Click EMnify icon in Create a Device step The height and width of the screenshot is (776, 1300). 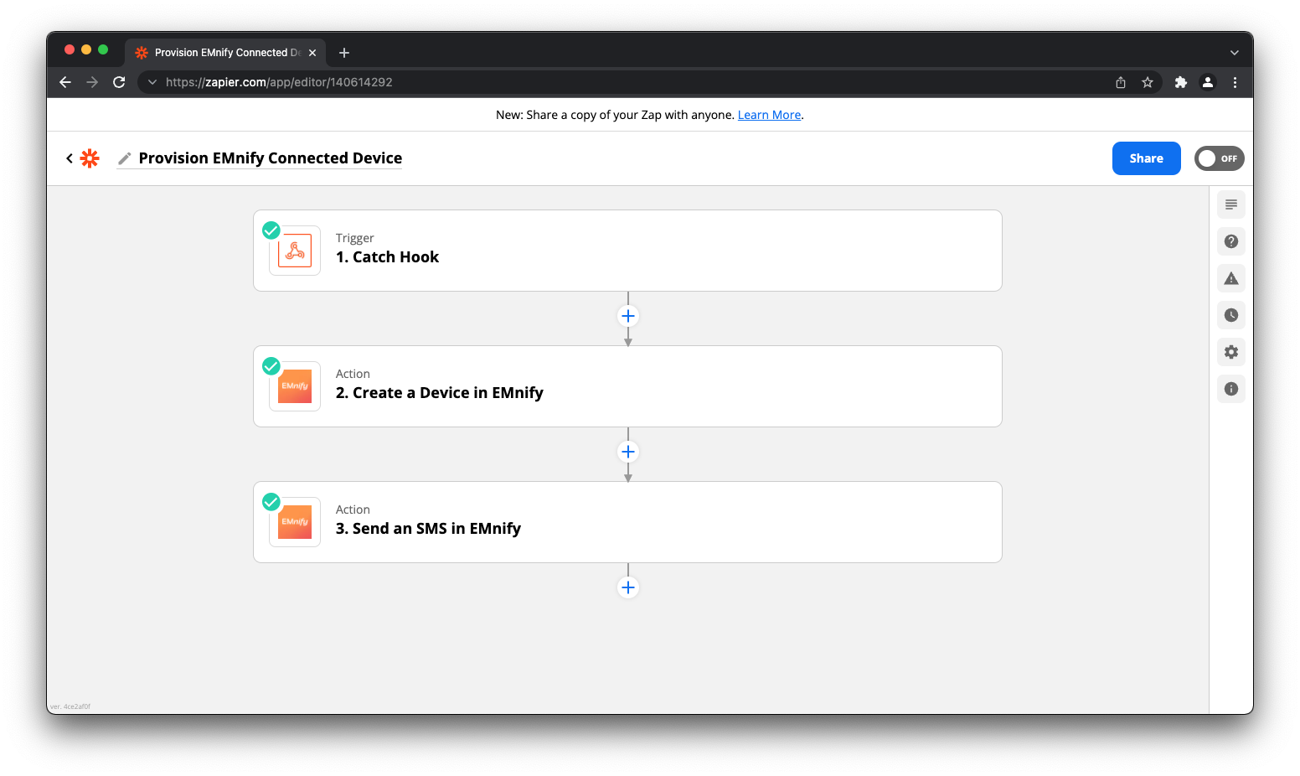pos(295,386)
